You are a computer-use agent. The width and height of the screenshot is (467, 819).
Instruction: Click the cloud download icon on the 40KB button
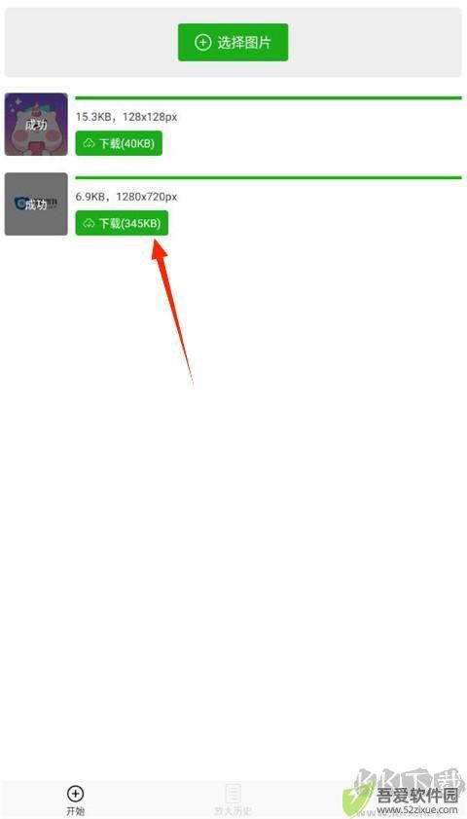pos(89,143)
